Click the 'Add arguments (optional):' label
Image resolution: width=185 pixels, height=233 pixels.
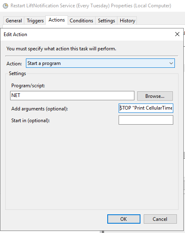click(40, 109)
